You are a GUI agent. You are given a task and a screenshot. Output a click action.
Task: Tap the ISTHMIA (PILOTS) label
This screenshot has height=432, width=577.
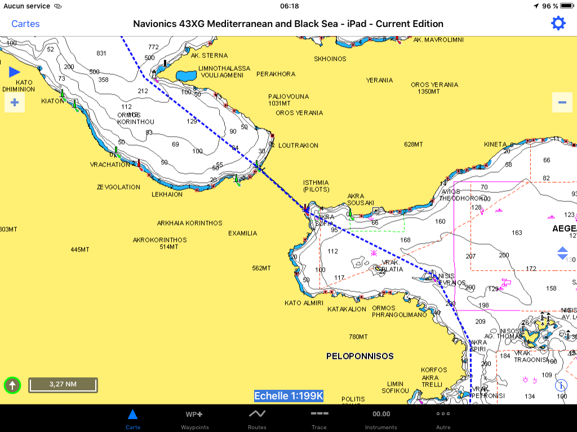pyautogui.click(x=316, y=186)
